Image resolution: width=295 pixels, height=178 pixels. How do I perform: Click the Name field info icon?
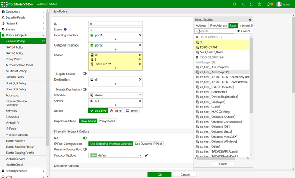tap(65, 30)
